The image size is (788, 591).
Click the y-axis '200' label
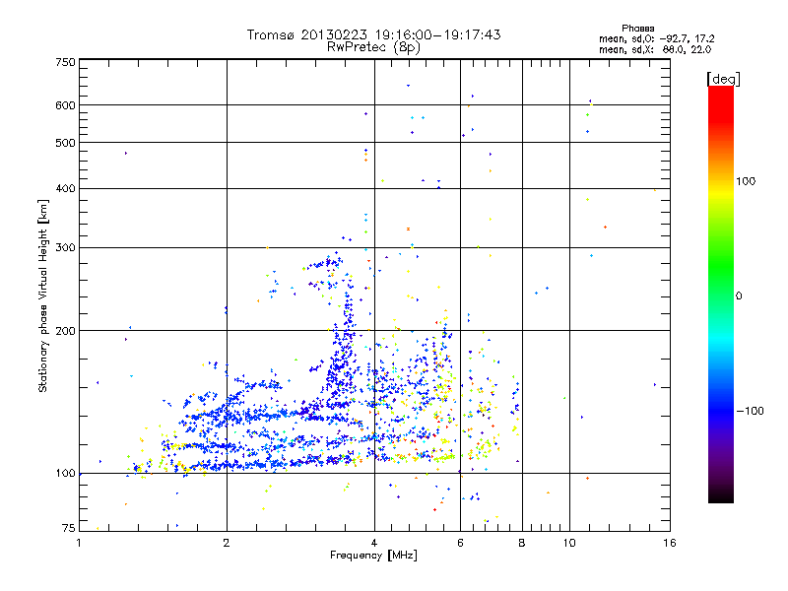66,331
